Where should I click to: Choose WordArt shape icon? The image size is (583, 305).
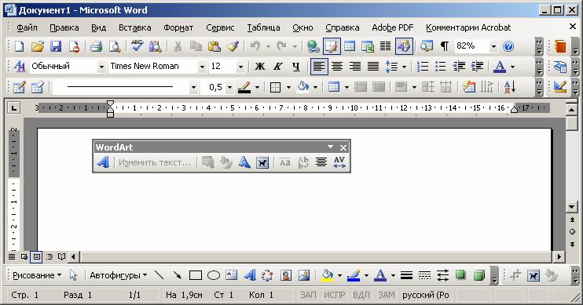tap(244, 162)
